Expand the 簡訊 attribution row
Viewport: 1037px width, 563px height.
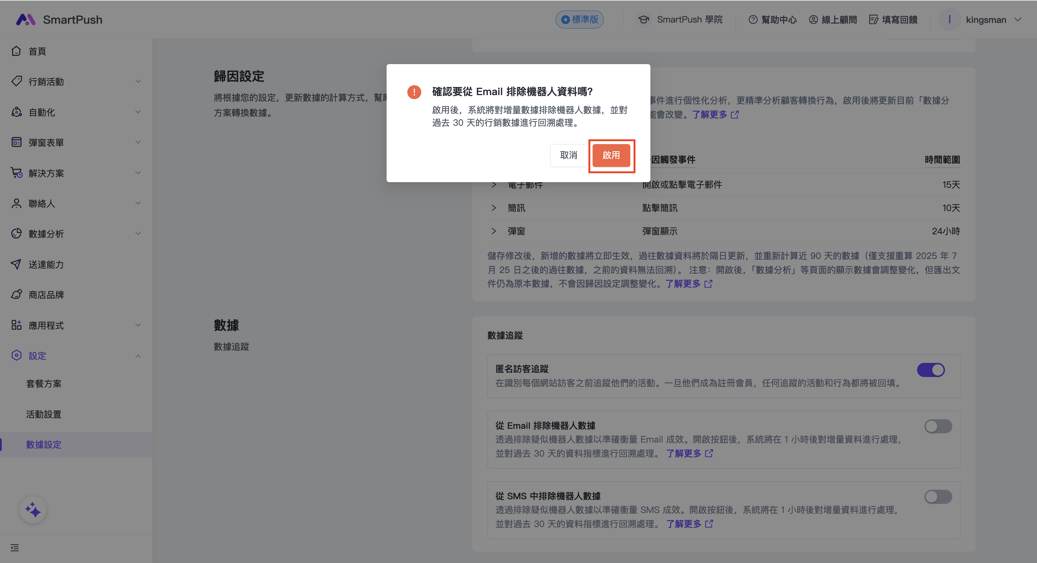(494, 208)
